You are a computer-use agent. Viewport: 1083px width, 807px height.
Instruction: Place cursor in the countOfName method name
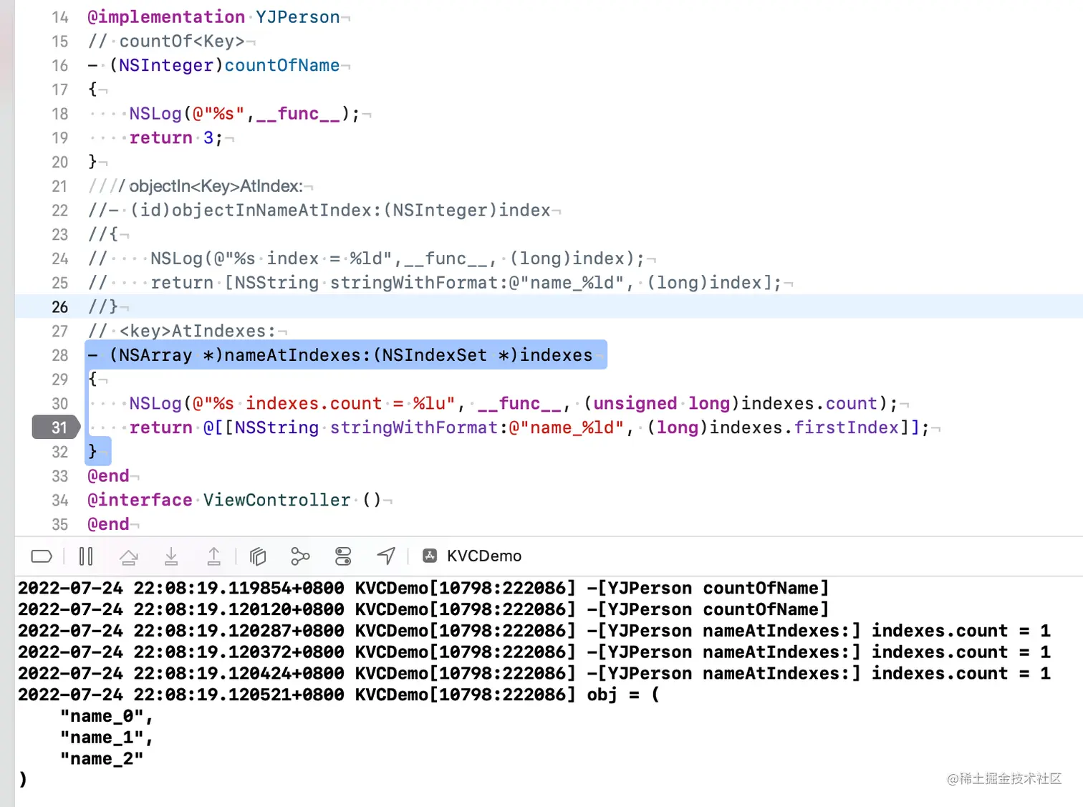click(281, 65)
